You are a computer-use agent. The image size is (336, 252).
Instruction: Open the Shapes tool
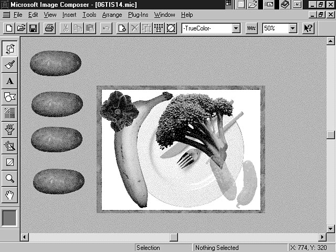(x=10, y=97)
